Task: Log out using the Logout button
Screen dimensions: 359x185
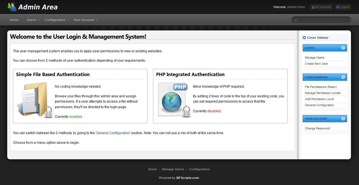Action: click(343, 7)
